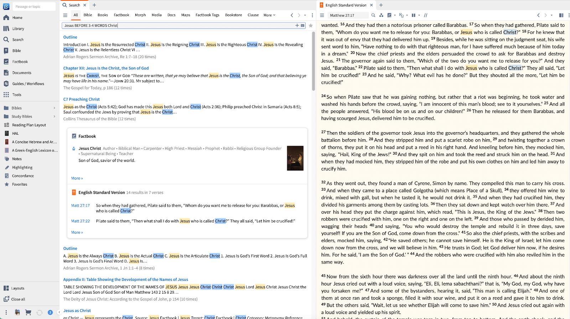Show More under Factbook Jesus Christ

coord(77,178)
